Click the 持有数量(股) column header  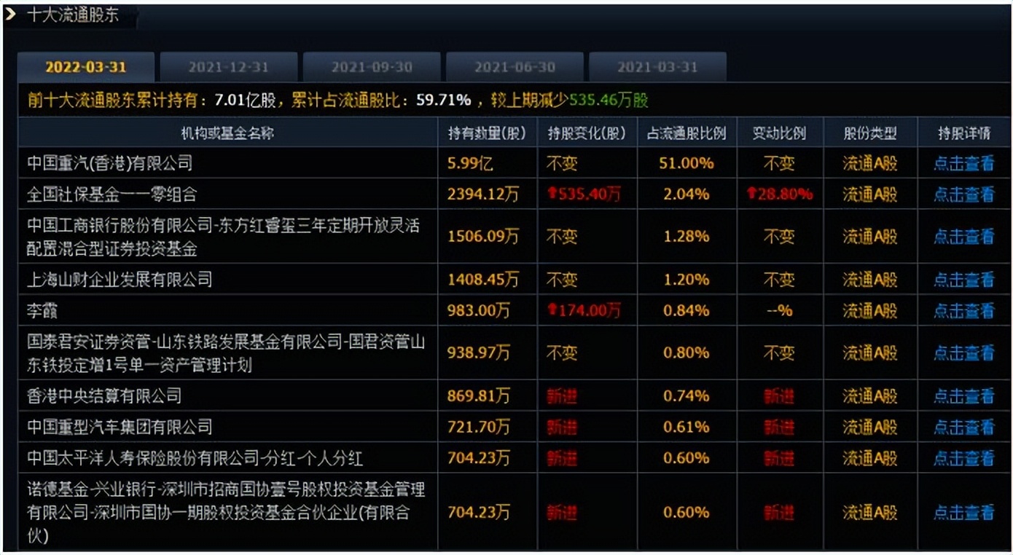[x=487, y=133]
